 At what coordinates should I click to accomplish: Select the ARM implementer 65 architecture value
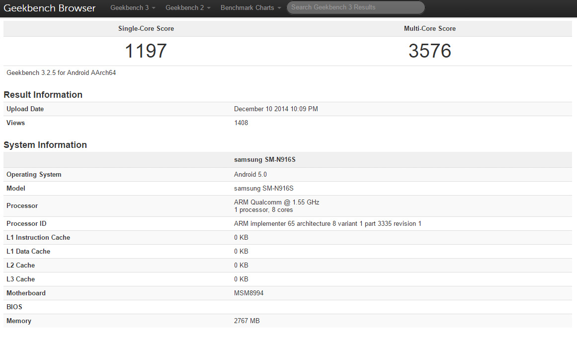pos(328,224)
